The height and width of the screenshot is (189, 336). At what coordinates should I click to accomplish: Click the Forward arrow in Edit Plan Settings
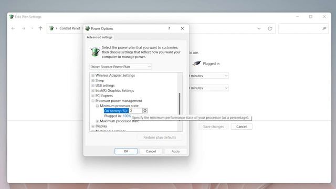pos(24,28)
